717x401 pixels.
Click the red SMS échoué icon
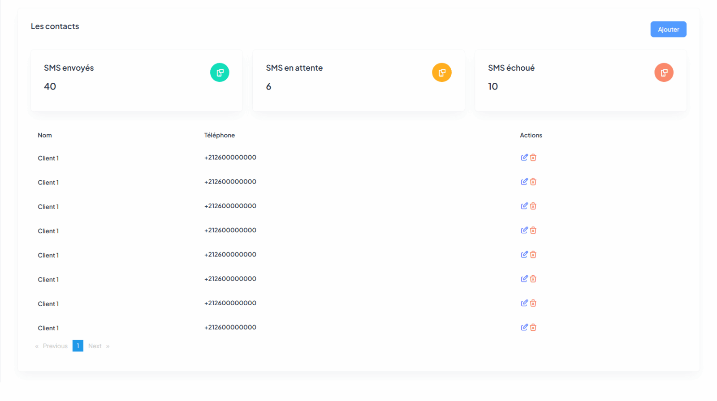(x=664, y=73)
